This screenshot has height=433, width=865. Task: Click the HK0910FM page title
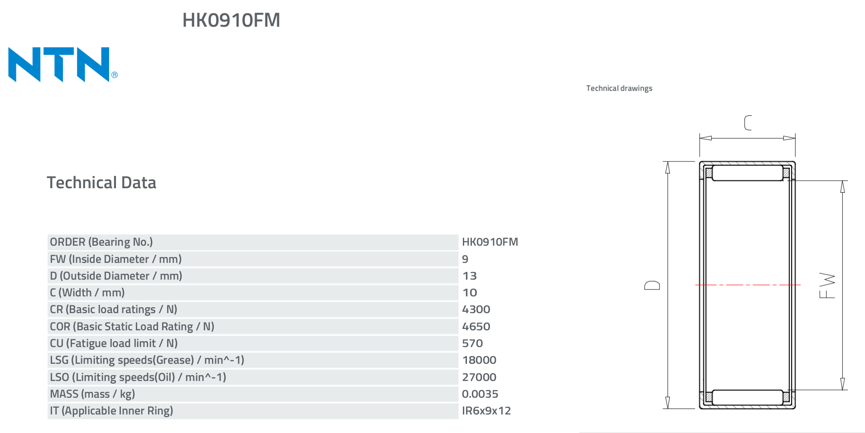click(x=231, y=20)
